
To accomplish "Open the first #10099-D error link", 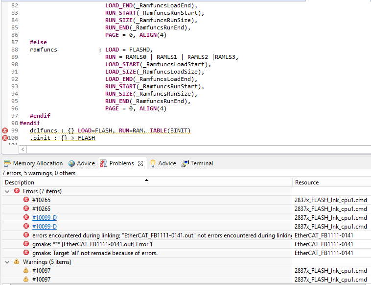I will 45,218.
